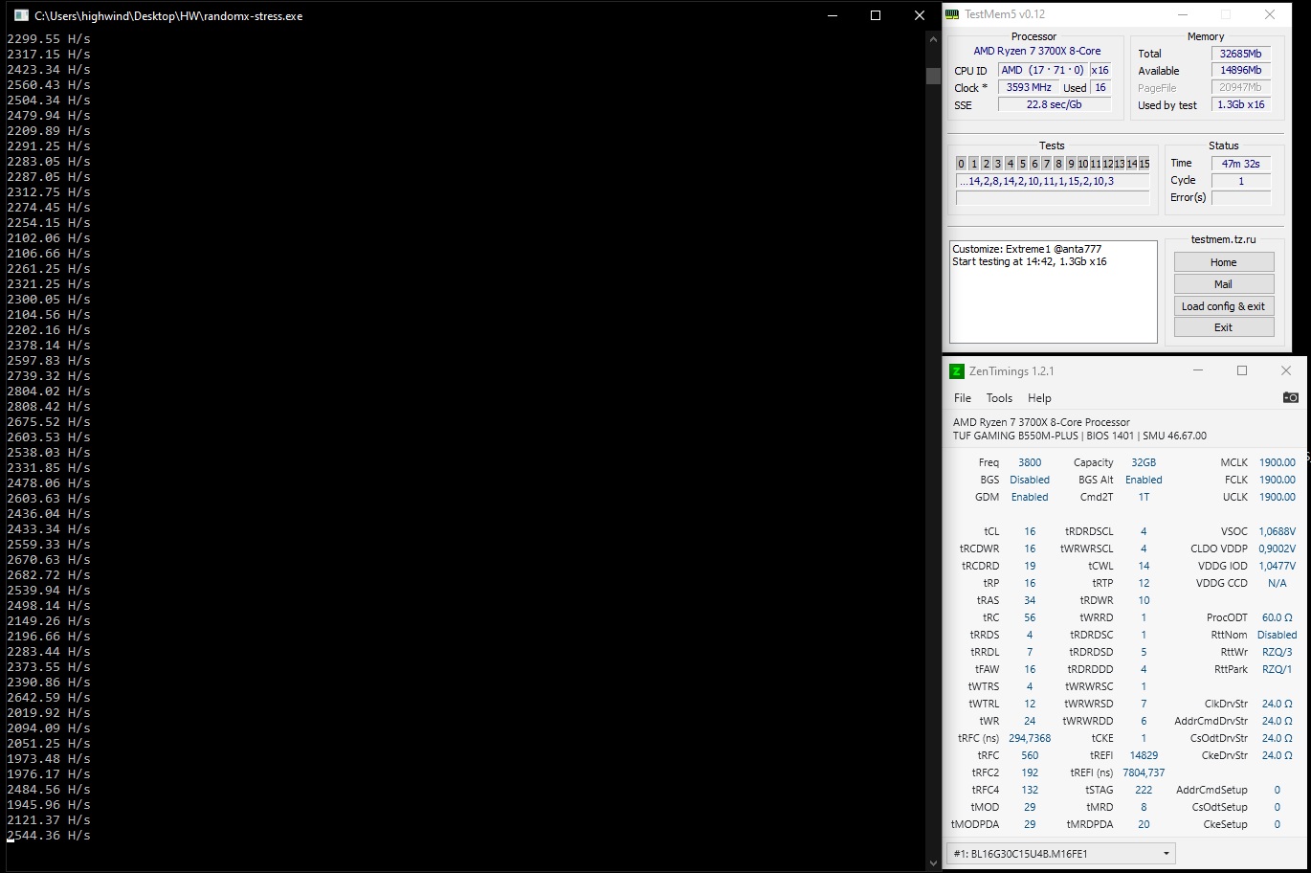Click the Total memory value 32685Mb
The width and height of the screenshot is (1311, 873).
(x=1241, y=54)
